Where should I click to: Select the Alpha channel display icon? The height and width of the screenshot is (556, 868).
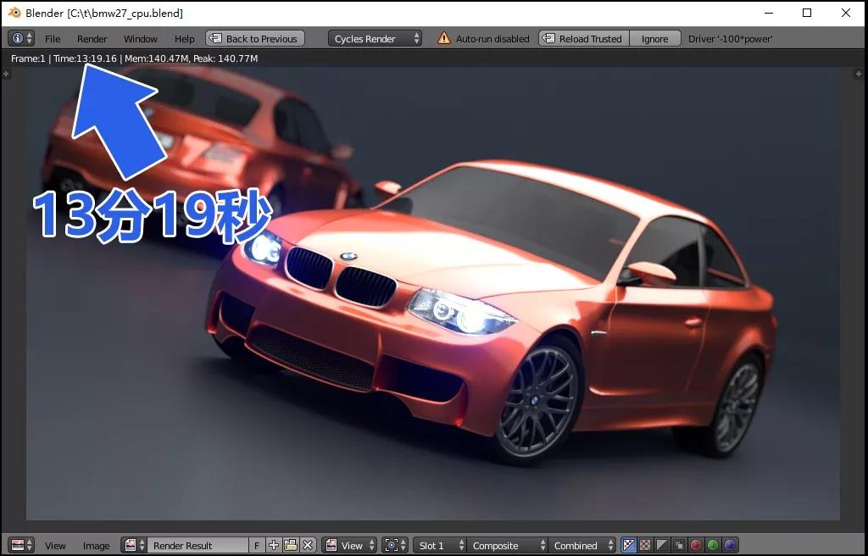tap(662, 545)
